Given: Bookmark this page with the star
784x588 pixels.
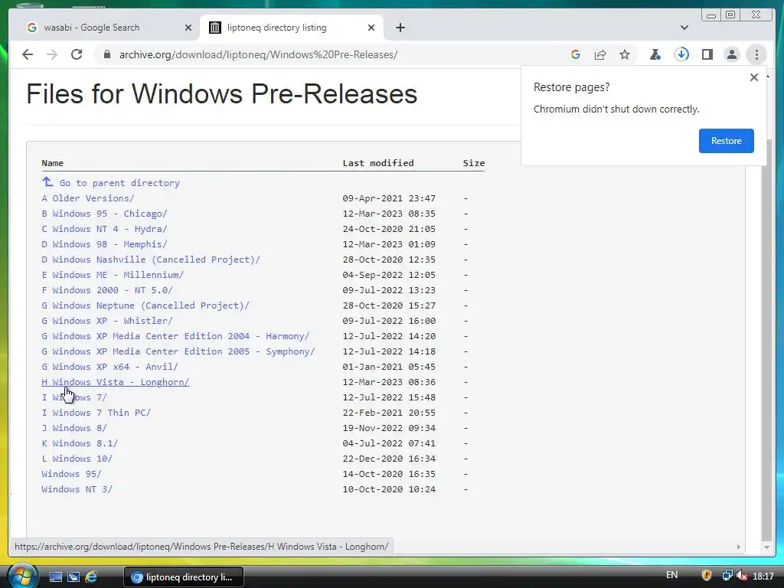Looking at the screenshot, I should tap(625, 54).
